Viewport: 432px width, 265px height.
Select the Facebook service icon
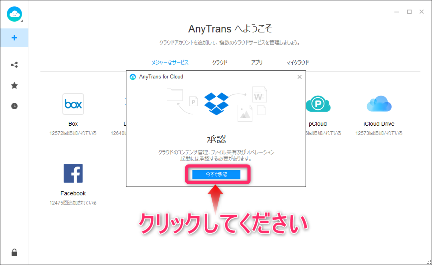(x=73, y=173)
